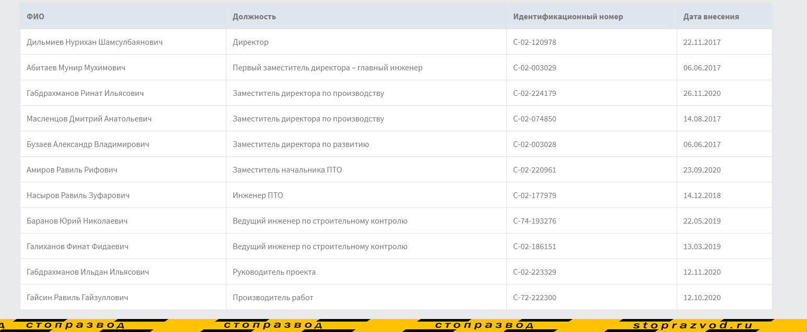This screenshot has height=332, width=807.
Task: Select name Насыров Равиль Зуфарович
Action: (x=78, y=195)
